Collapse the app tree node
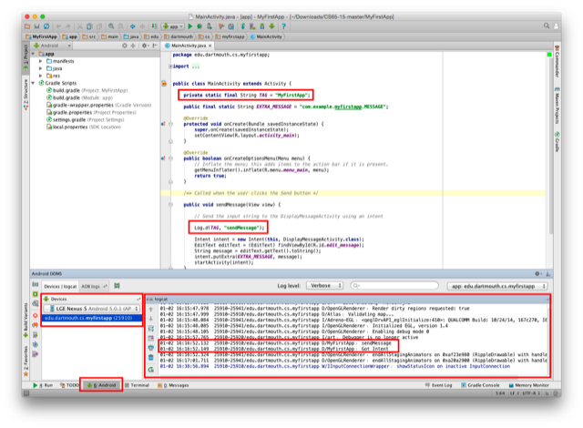583x428 pixels. [34, 54]
